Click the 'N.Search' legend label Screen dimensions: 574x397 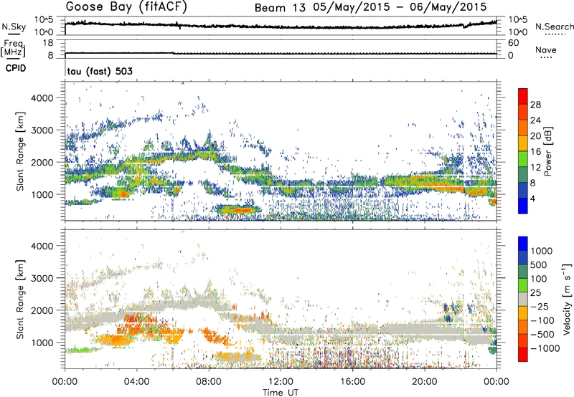click(555, 27)
